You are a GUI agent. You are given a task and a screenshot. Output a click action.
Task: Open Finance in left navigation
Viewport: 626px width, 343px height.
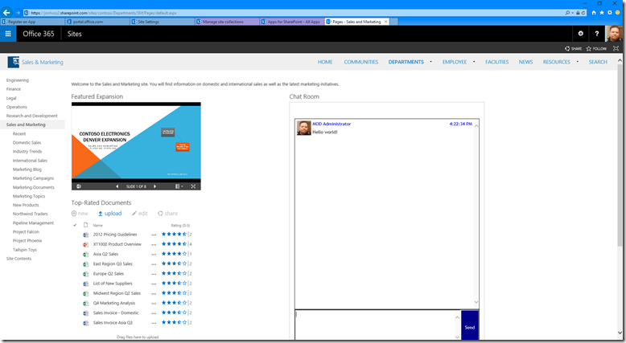click(13, 89)
